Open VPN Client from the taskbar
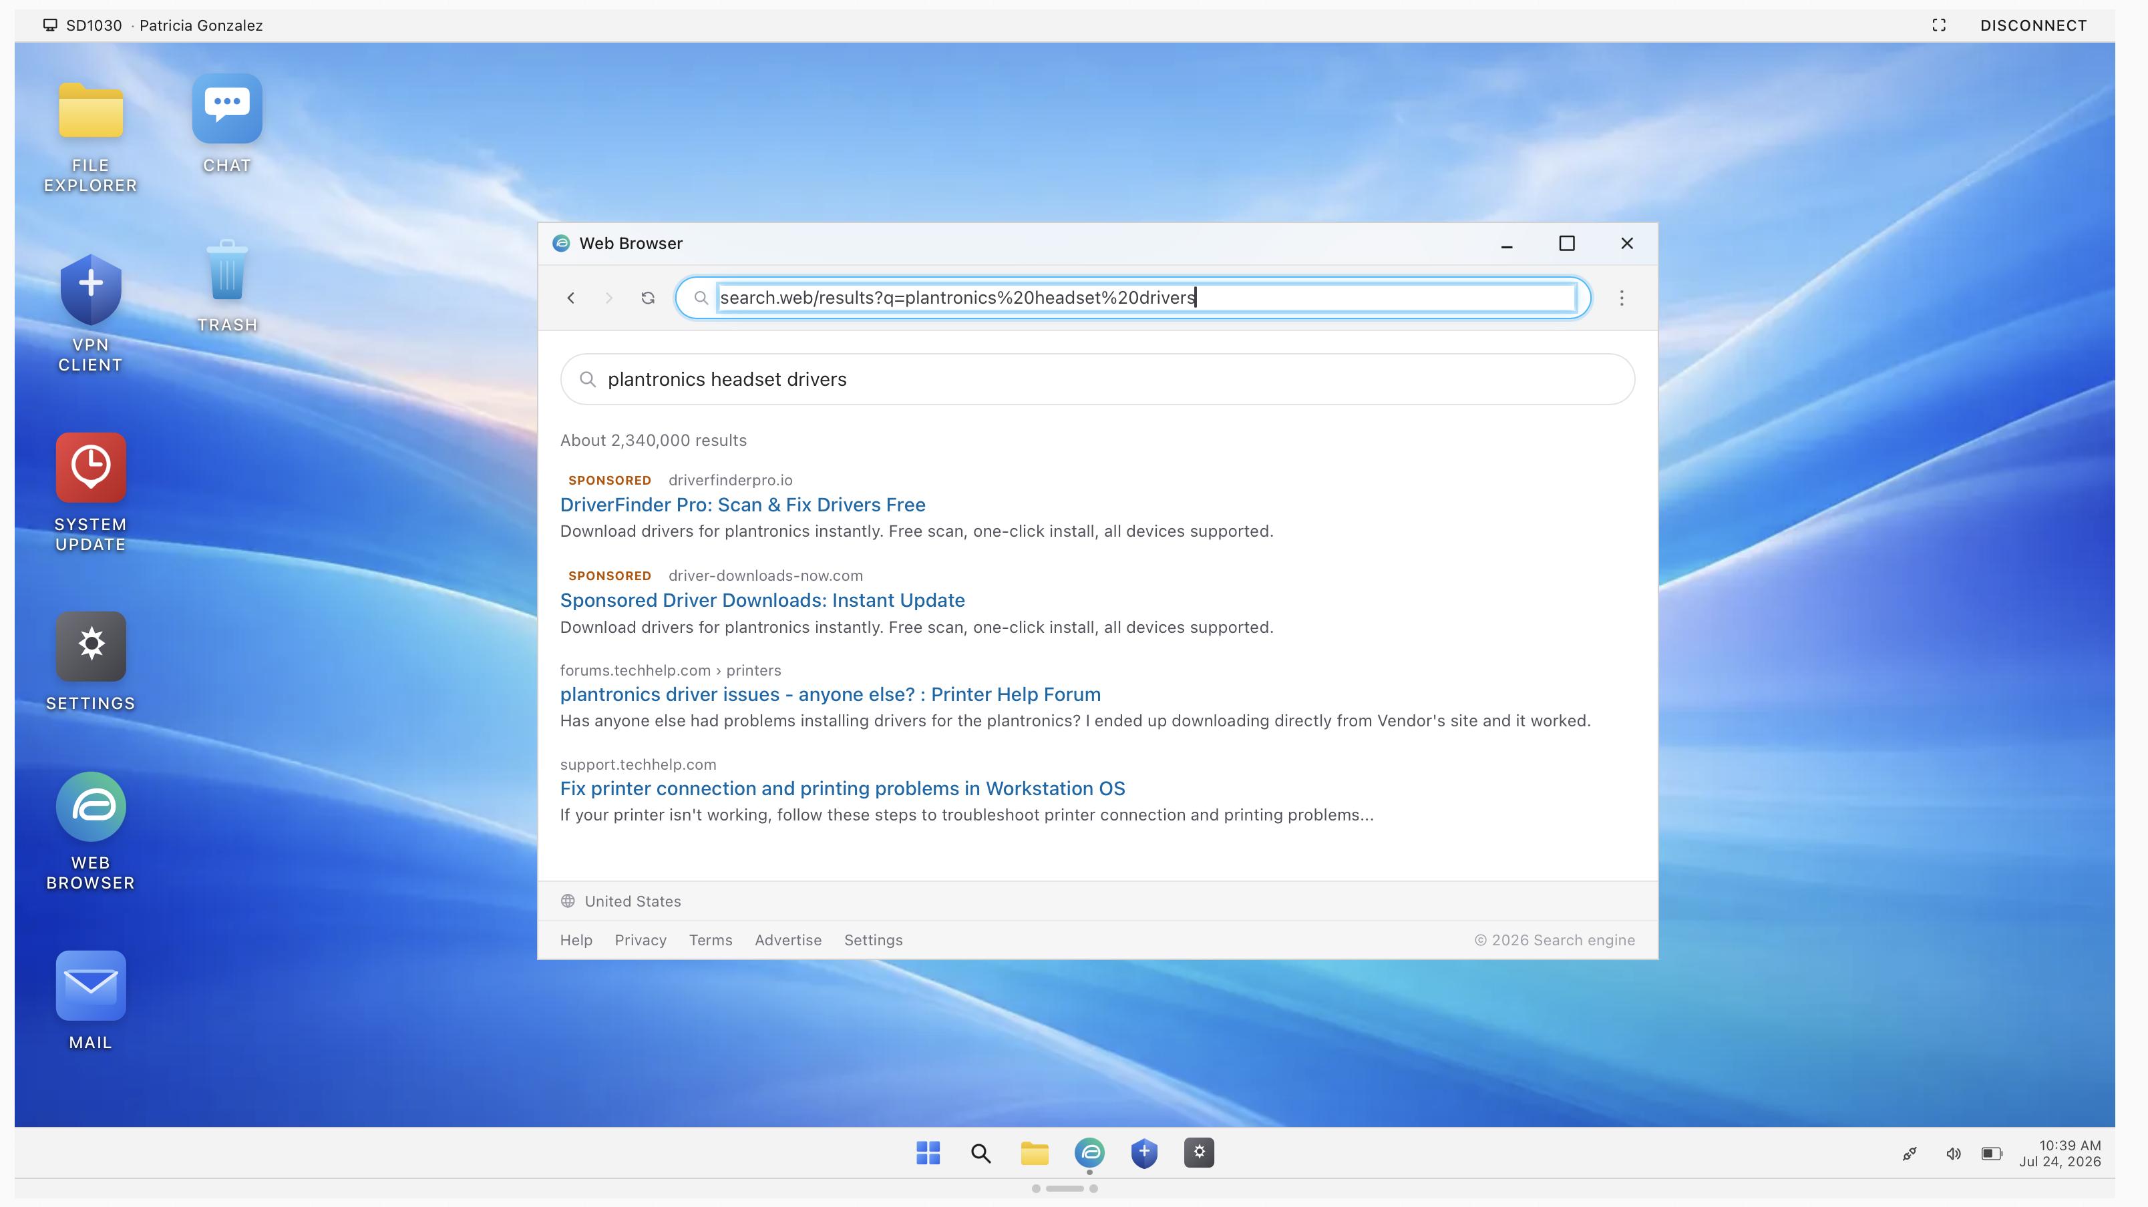The height and width of the screenshot is (1207, 2148). (1144, 1153)
